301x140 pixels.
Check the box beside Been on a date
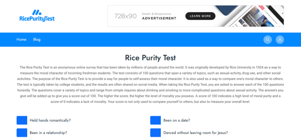(x=155, y=120)
